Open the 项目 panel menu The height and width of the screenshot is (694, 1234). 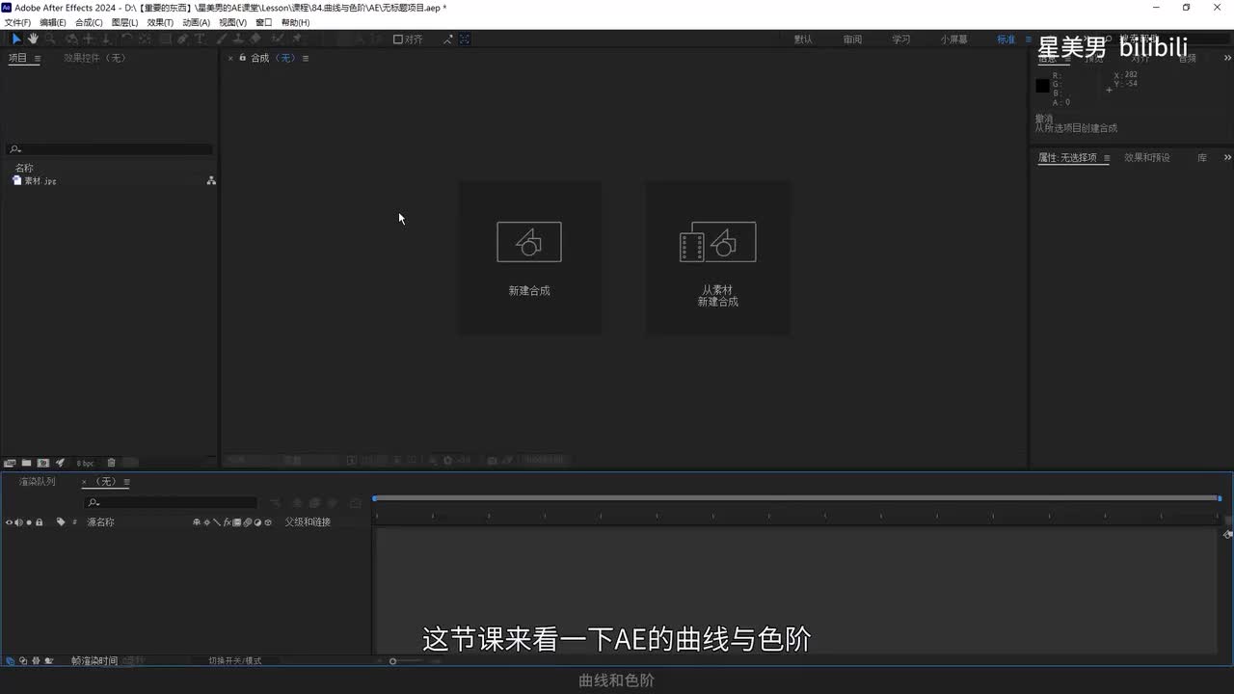[x=38, y=58]
